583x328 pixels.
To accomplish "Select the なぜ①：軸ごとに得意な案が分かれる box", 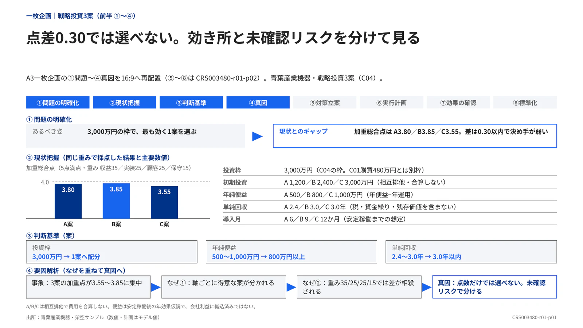I will [224, 287].
